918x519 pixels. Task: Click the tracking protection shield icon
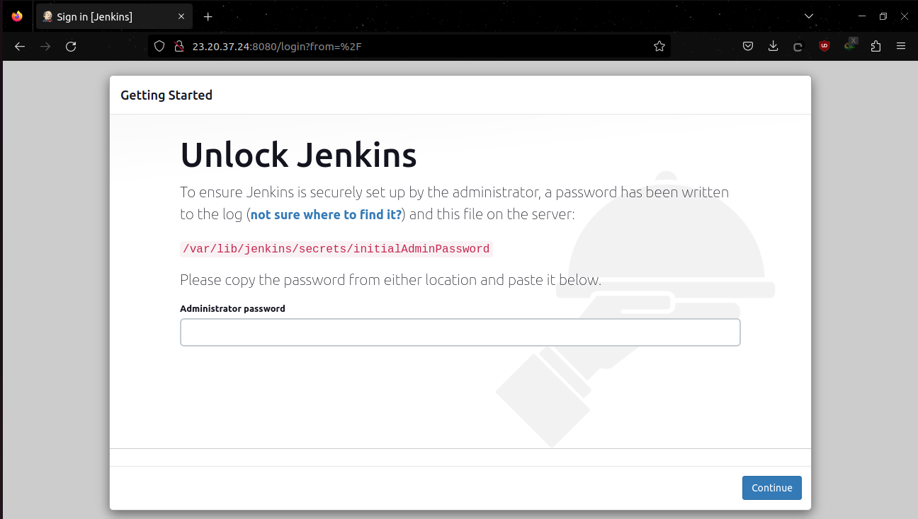pyautogui.click(x=159, y=46)
